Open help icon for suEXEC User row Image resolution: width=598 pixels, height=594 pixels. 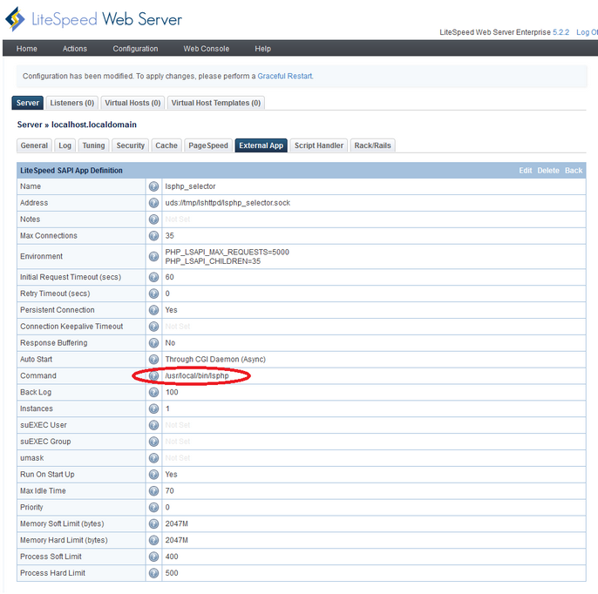pos(153,425)
